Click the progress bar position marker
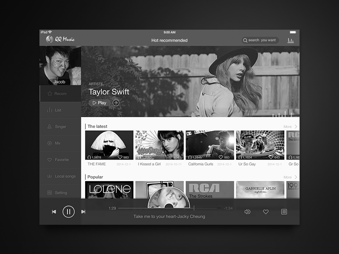 click(194, 208)
